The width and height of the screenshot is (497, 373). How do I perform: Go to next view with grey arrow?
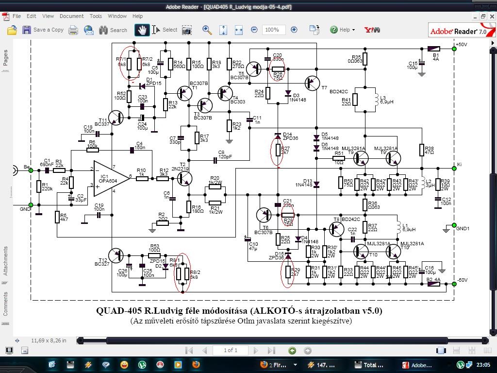click(307, 351)
